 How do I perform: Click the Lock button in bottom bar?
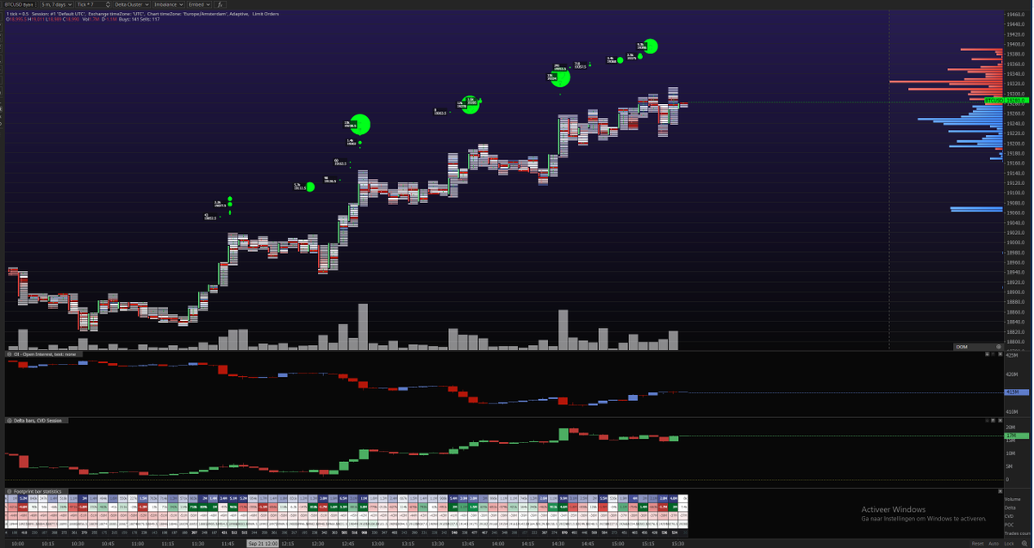point(1009,544)
